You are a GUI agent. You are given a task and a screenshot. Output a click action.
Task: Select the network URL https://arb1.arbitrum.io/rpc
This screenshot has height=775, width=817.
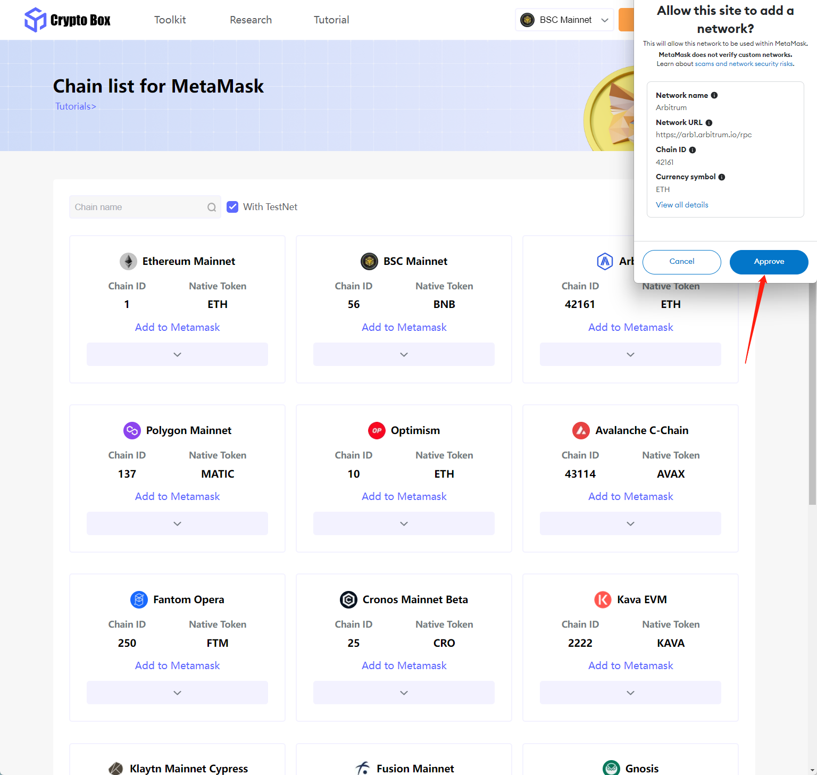pyautogui.click(x=704, y=135)
